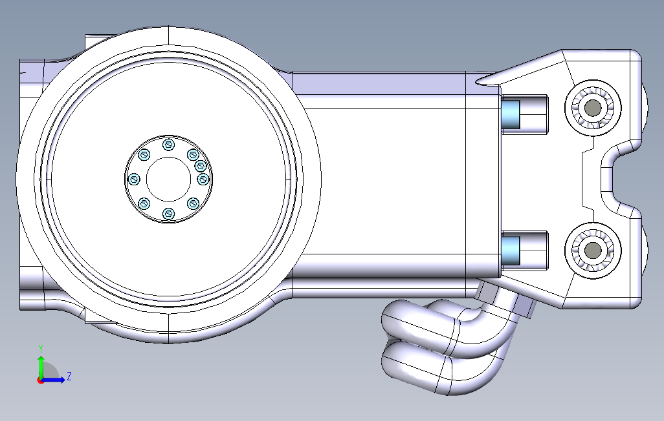Click the triad Y label
The image size is (664, 421).
click(41, 349)
